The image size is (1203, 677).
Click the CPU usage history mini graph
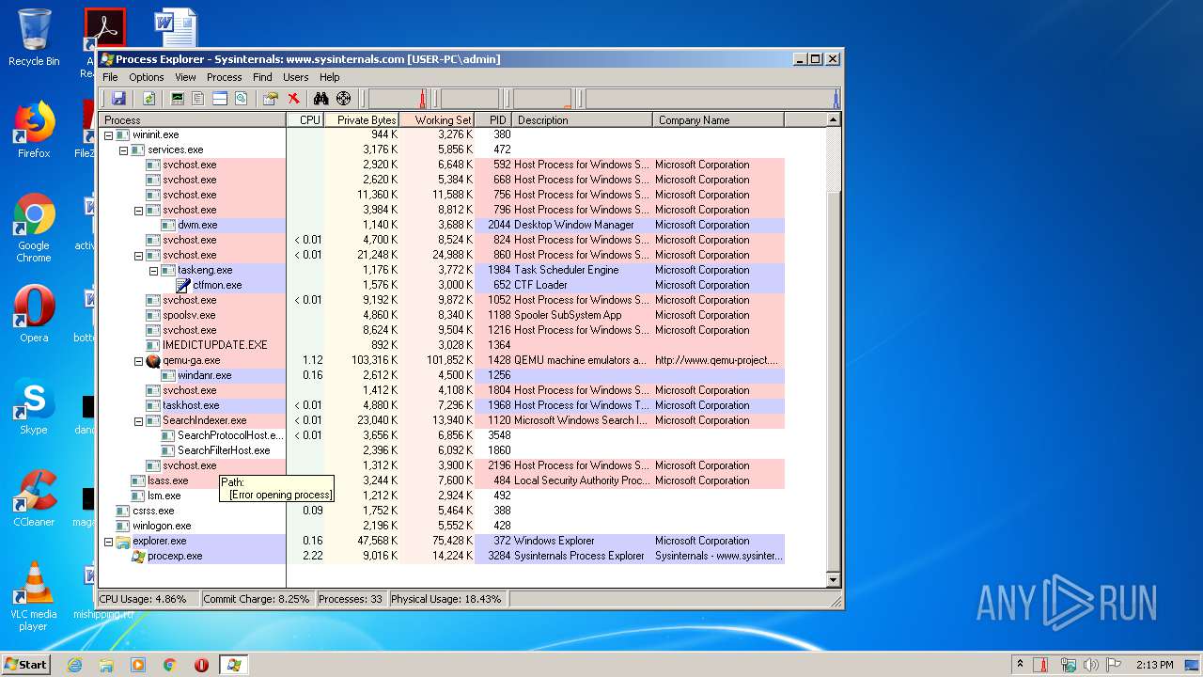point(398,99)
